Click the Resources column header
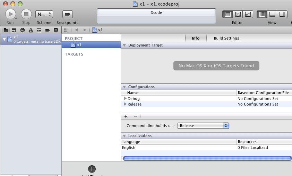292x176 pixels. pos(265,142)
